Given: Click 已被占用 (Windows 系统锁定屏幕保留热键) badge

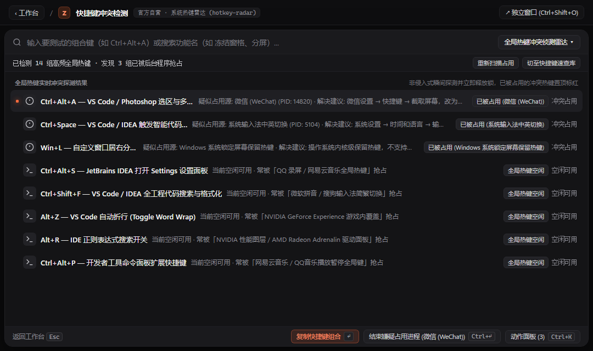Looking at the screenshot, I should (x=486, y=148).
